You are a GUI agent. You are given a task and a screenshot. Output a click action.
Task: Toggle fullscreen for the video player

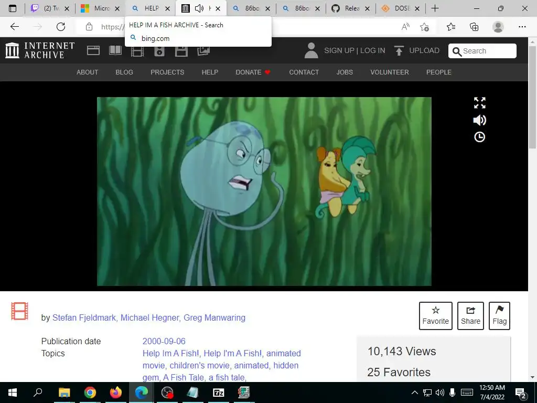(x=479, y=103)
